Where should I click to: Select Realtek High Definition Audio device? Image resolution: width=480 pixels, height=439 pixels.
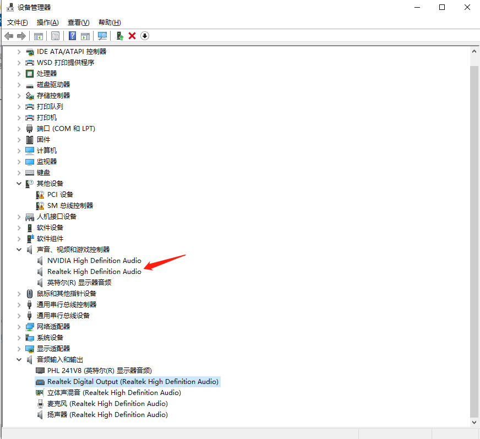(94, 272)
